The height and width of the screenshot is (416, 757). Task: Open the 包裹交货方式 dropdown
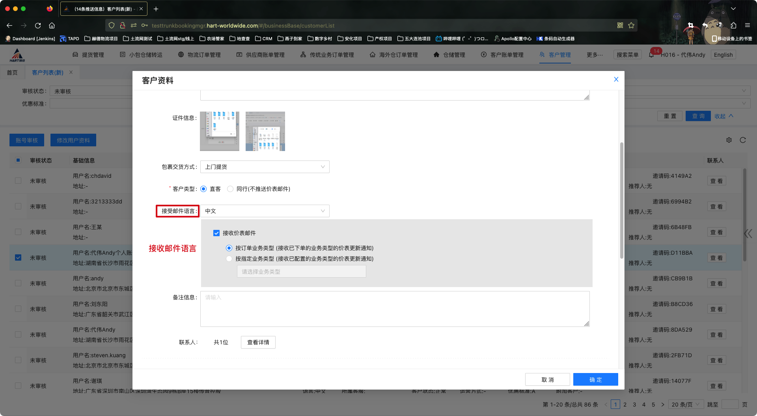coord(265,167)
